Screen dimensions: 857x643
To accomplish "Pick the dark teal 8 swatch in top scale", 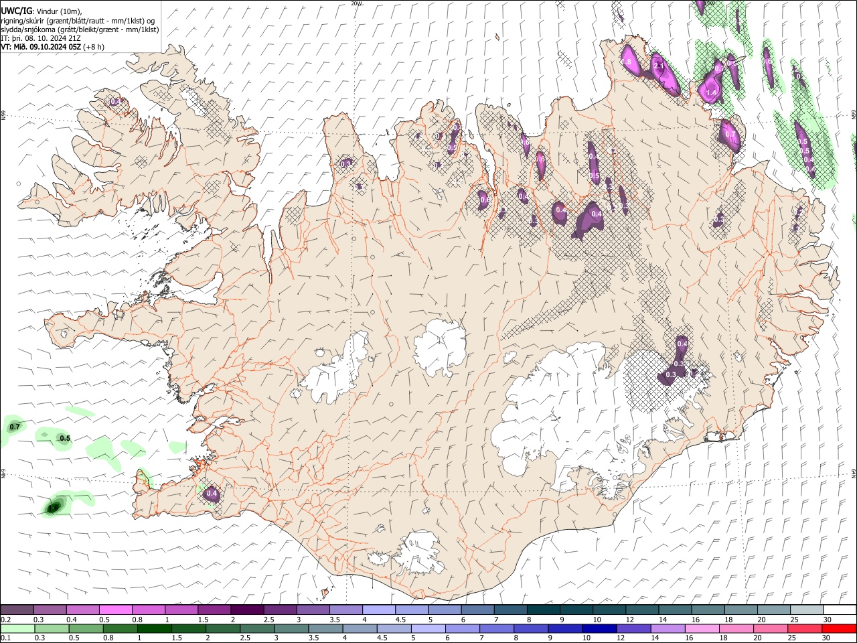I will (542, 610).
